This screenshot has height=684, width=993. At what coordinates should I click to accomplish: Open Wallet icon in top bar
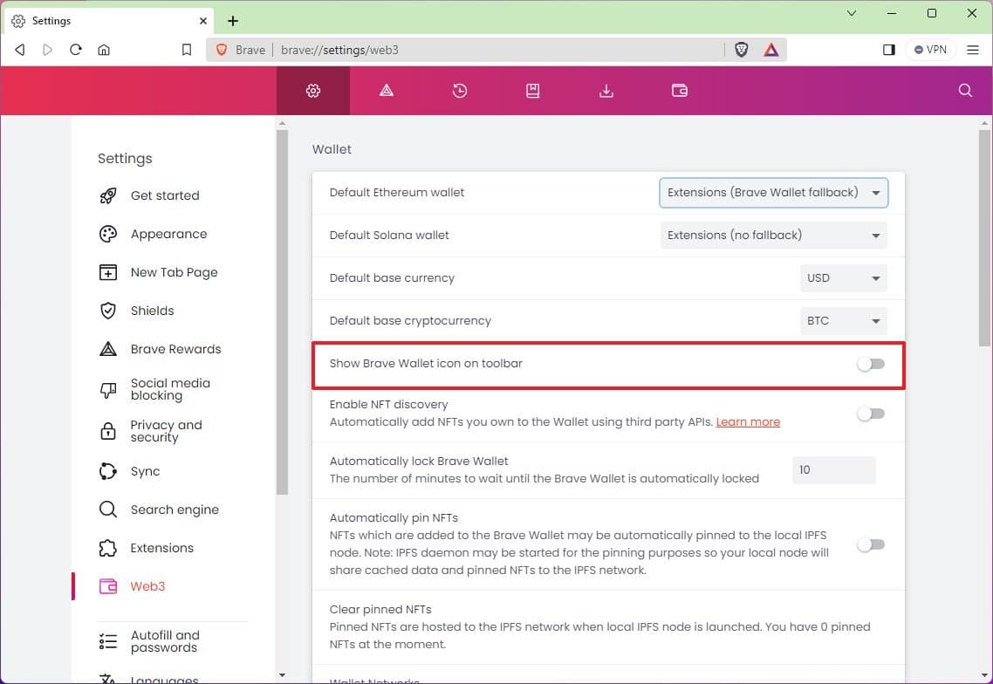point(679,91)
